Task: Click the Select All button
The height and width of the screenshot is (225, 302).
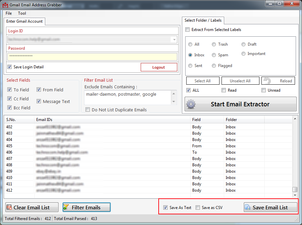Action: coord(203,81)
